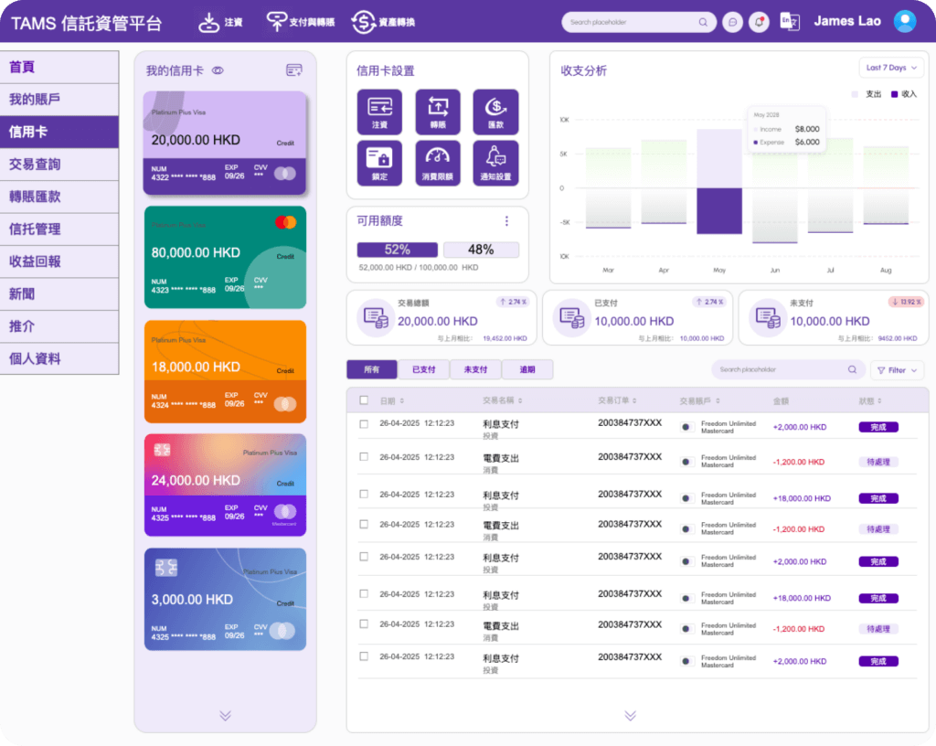This screenshot has width=936, height=746.
Task: Click the 52% used credit bar
Action: (397, 250)
